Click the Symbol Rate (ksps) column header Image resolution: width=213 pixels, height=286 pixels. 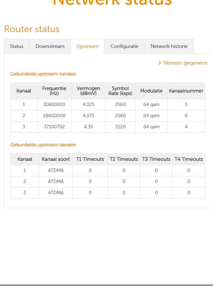[x=120, y=91]
